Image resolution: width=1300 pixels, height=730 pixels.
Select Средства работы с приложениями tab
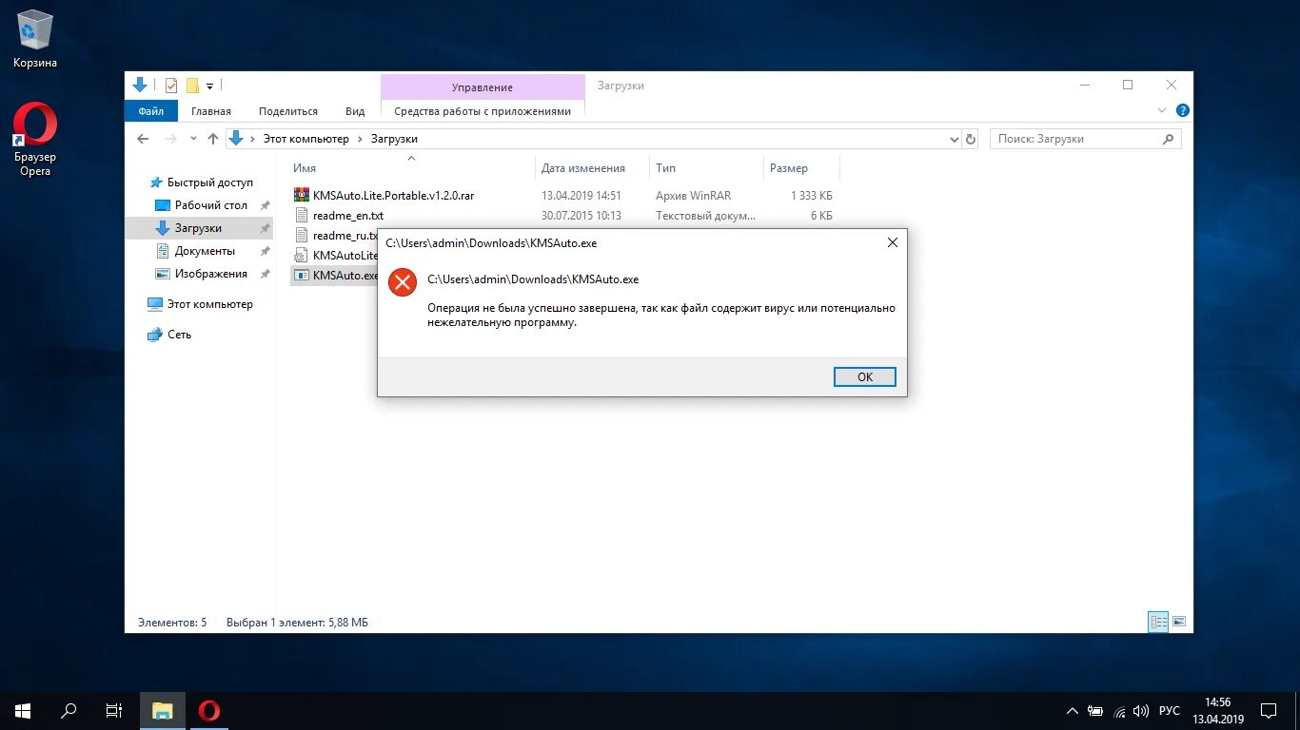483,111
